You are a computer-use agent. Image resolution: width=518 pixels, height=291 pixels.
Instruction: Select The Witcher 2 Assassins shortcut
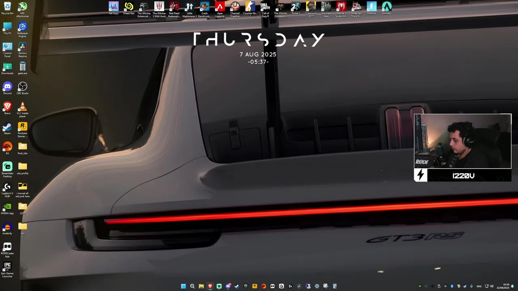pos(280,10)
